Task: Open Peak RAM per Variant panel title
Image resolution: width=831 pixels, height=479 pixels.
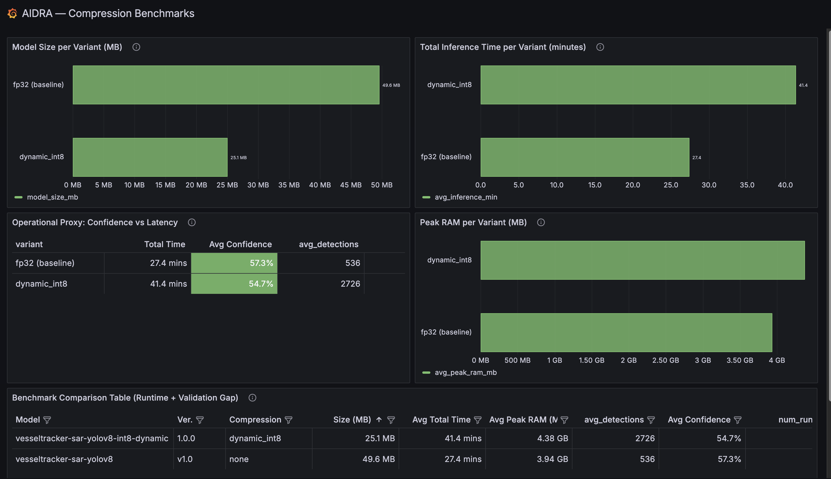Action: (473, 222)
